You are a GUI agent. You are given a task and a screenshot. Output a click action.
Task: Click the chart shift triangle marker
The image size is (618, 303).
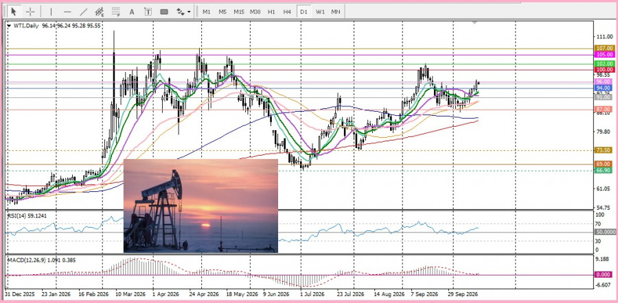(x=474, y=23)
